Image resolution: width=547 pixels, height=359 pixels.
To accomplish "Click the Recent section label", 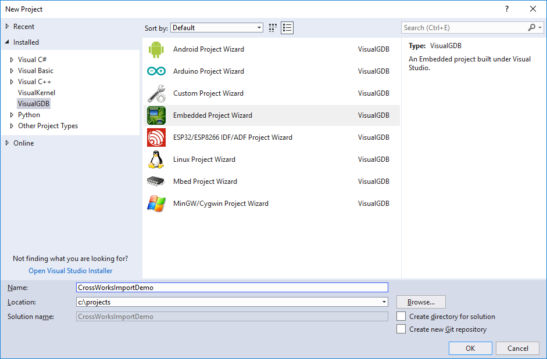I will (x=24, y=27).
